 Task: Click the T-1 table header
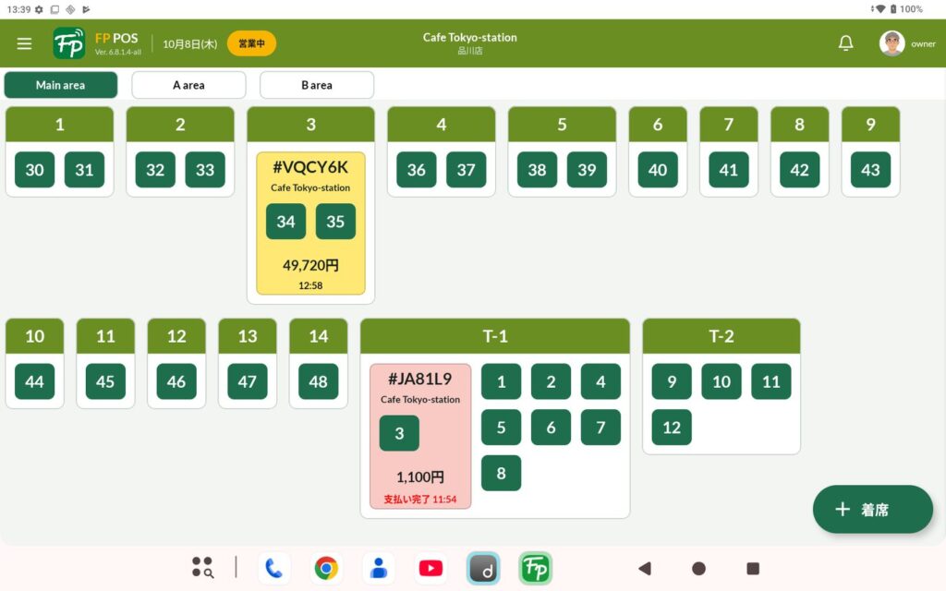click(495, 336)
